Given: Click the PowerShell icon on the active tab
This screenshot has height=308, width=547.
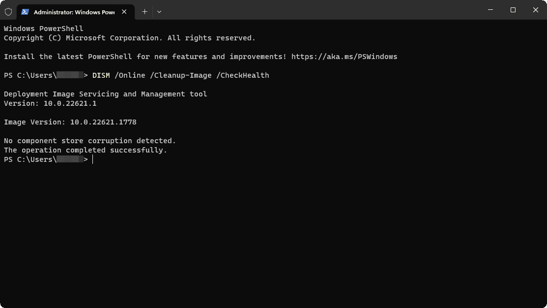Looking at the screenshot, I should (25, 11).
